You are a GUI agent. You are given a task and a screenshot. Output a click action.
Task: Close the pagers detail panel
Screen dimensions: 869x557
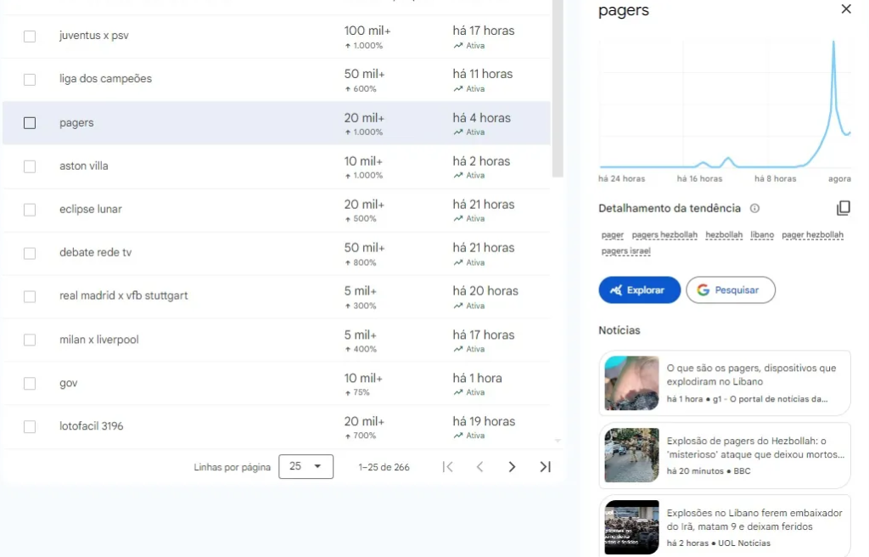click(845, 9)
